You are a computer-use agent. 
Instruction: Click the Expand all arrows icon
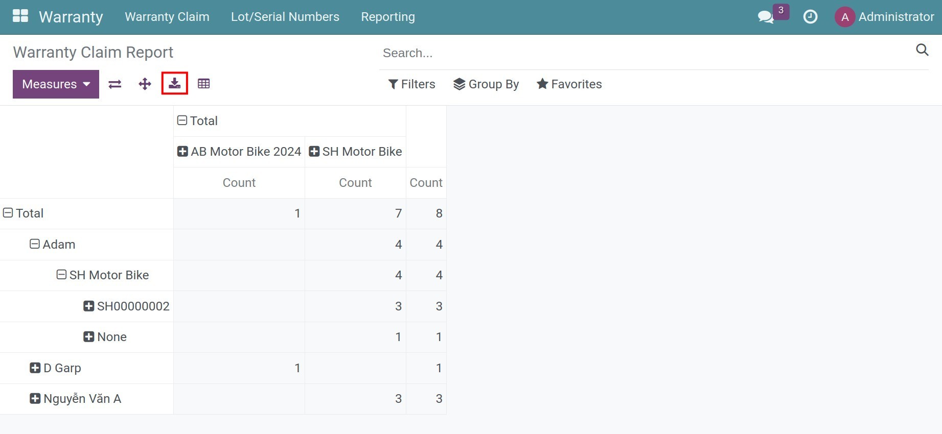coord(145,84)
